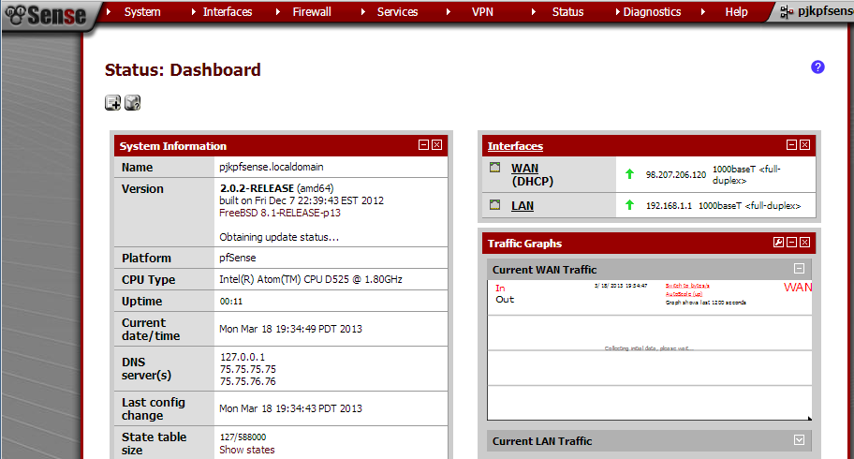Open the Services menu

coord(397,12)
